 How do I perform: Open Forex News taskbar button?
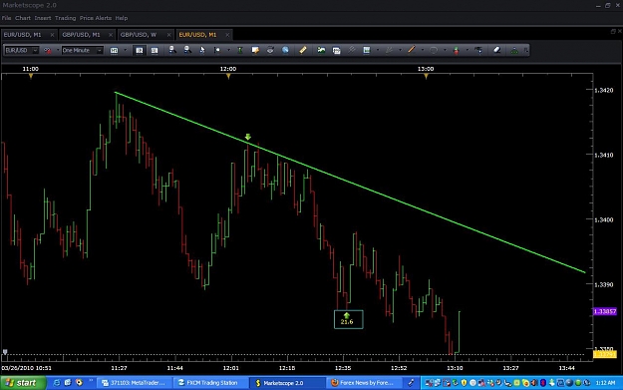[365, 383]
